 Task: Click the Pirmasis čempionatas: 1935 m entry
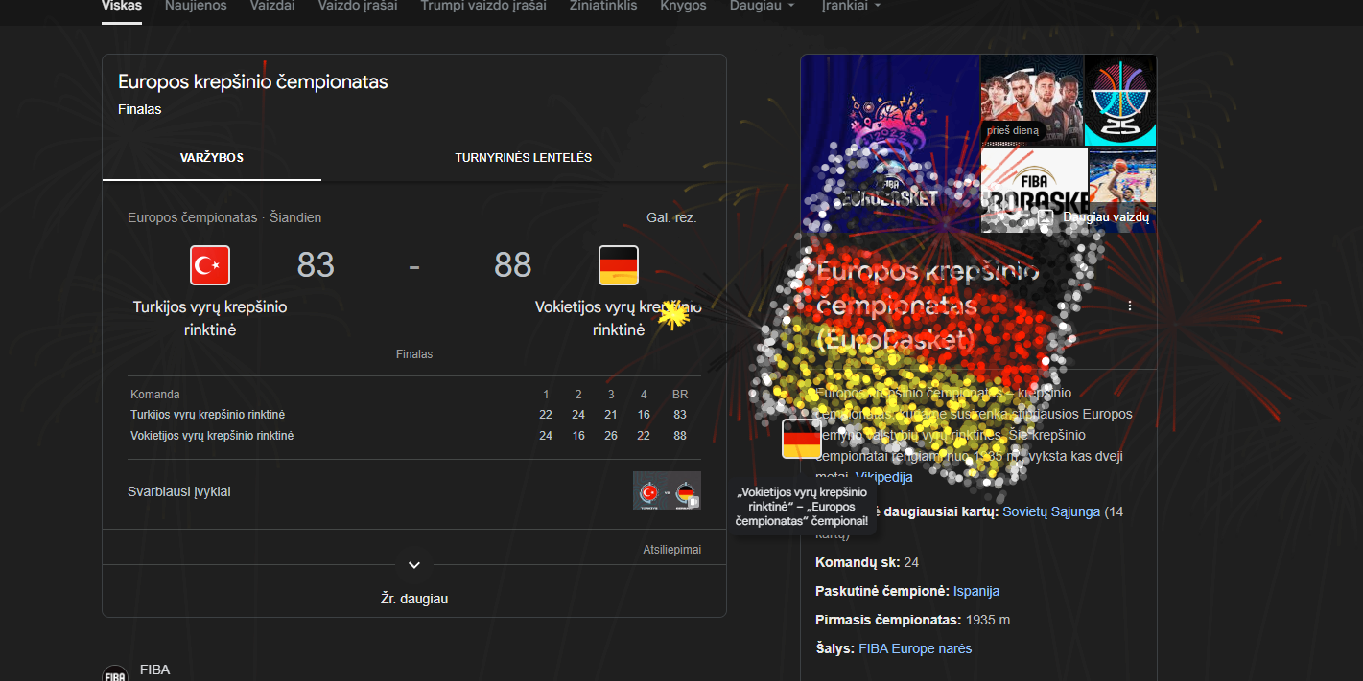(x=913, y=620)
